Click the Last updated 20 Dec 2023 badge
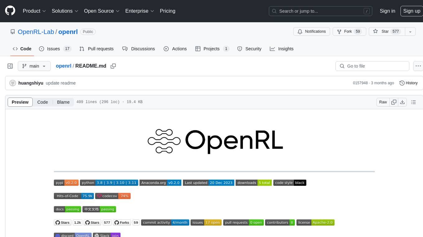423x237 pixels. [208, 183]
